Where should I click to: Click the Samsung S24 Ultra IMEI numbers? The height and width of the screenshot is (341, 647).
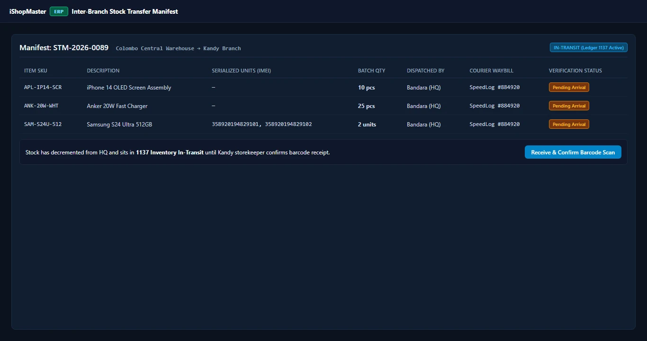pyautogui.click(x=262, y=124)
